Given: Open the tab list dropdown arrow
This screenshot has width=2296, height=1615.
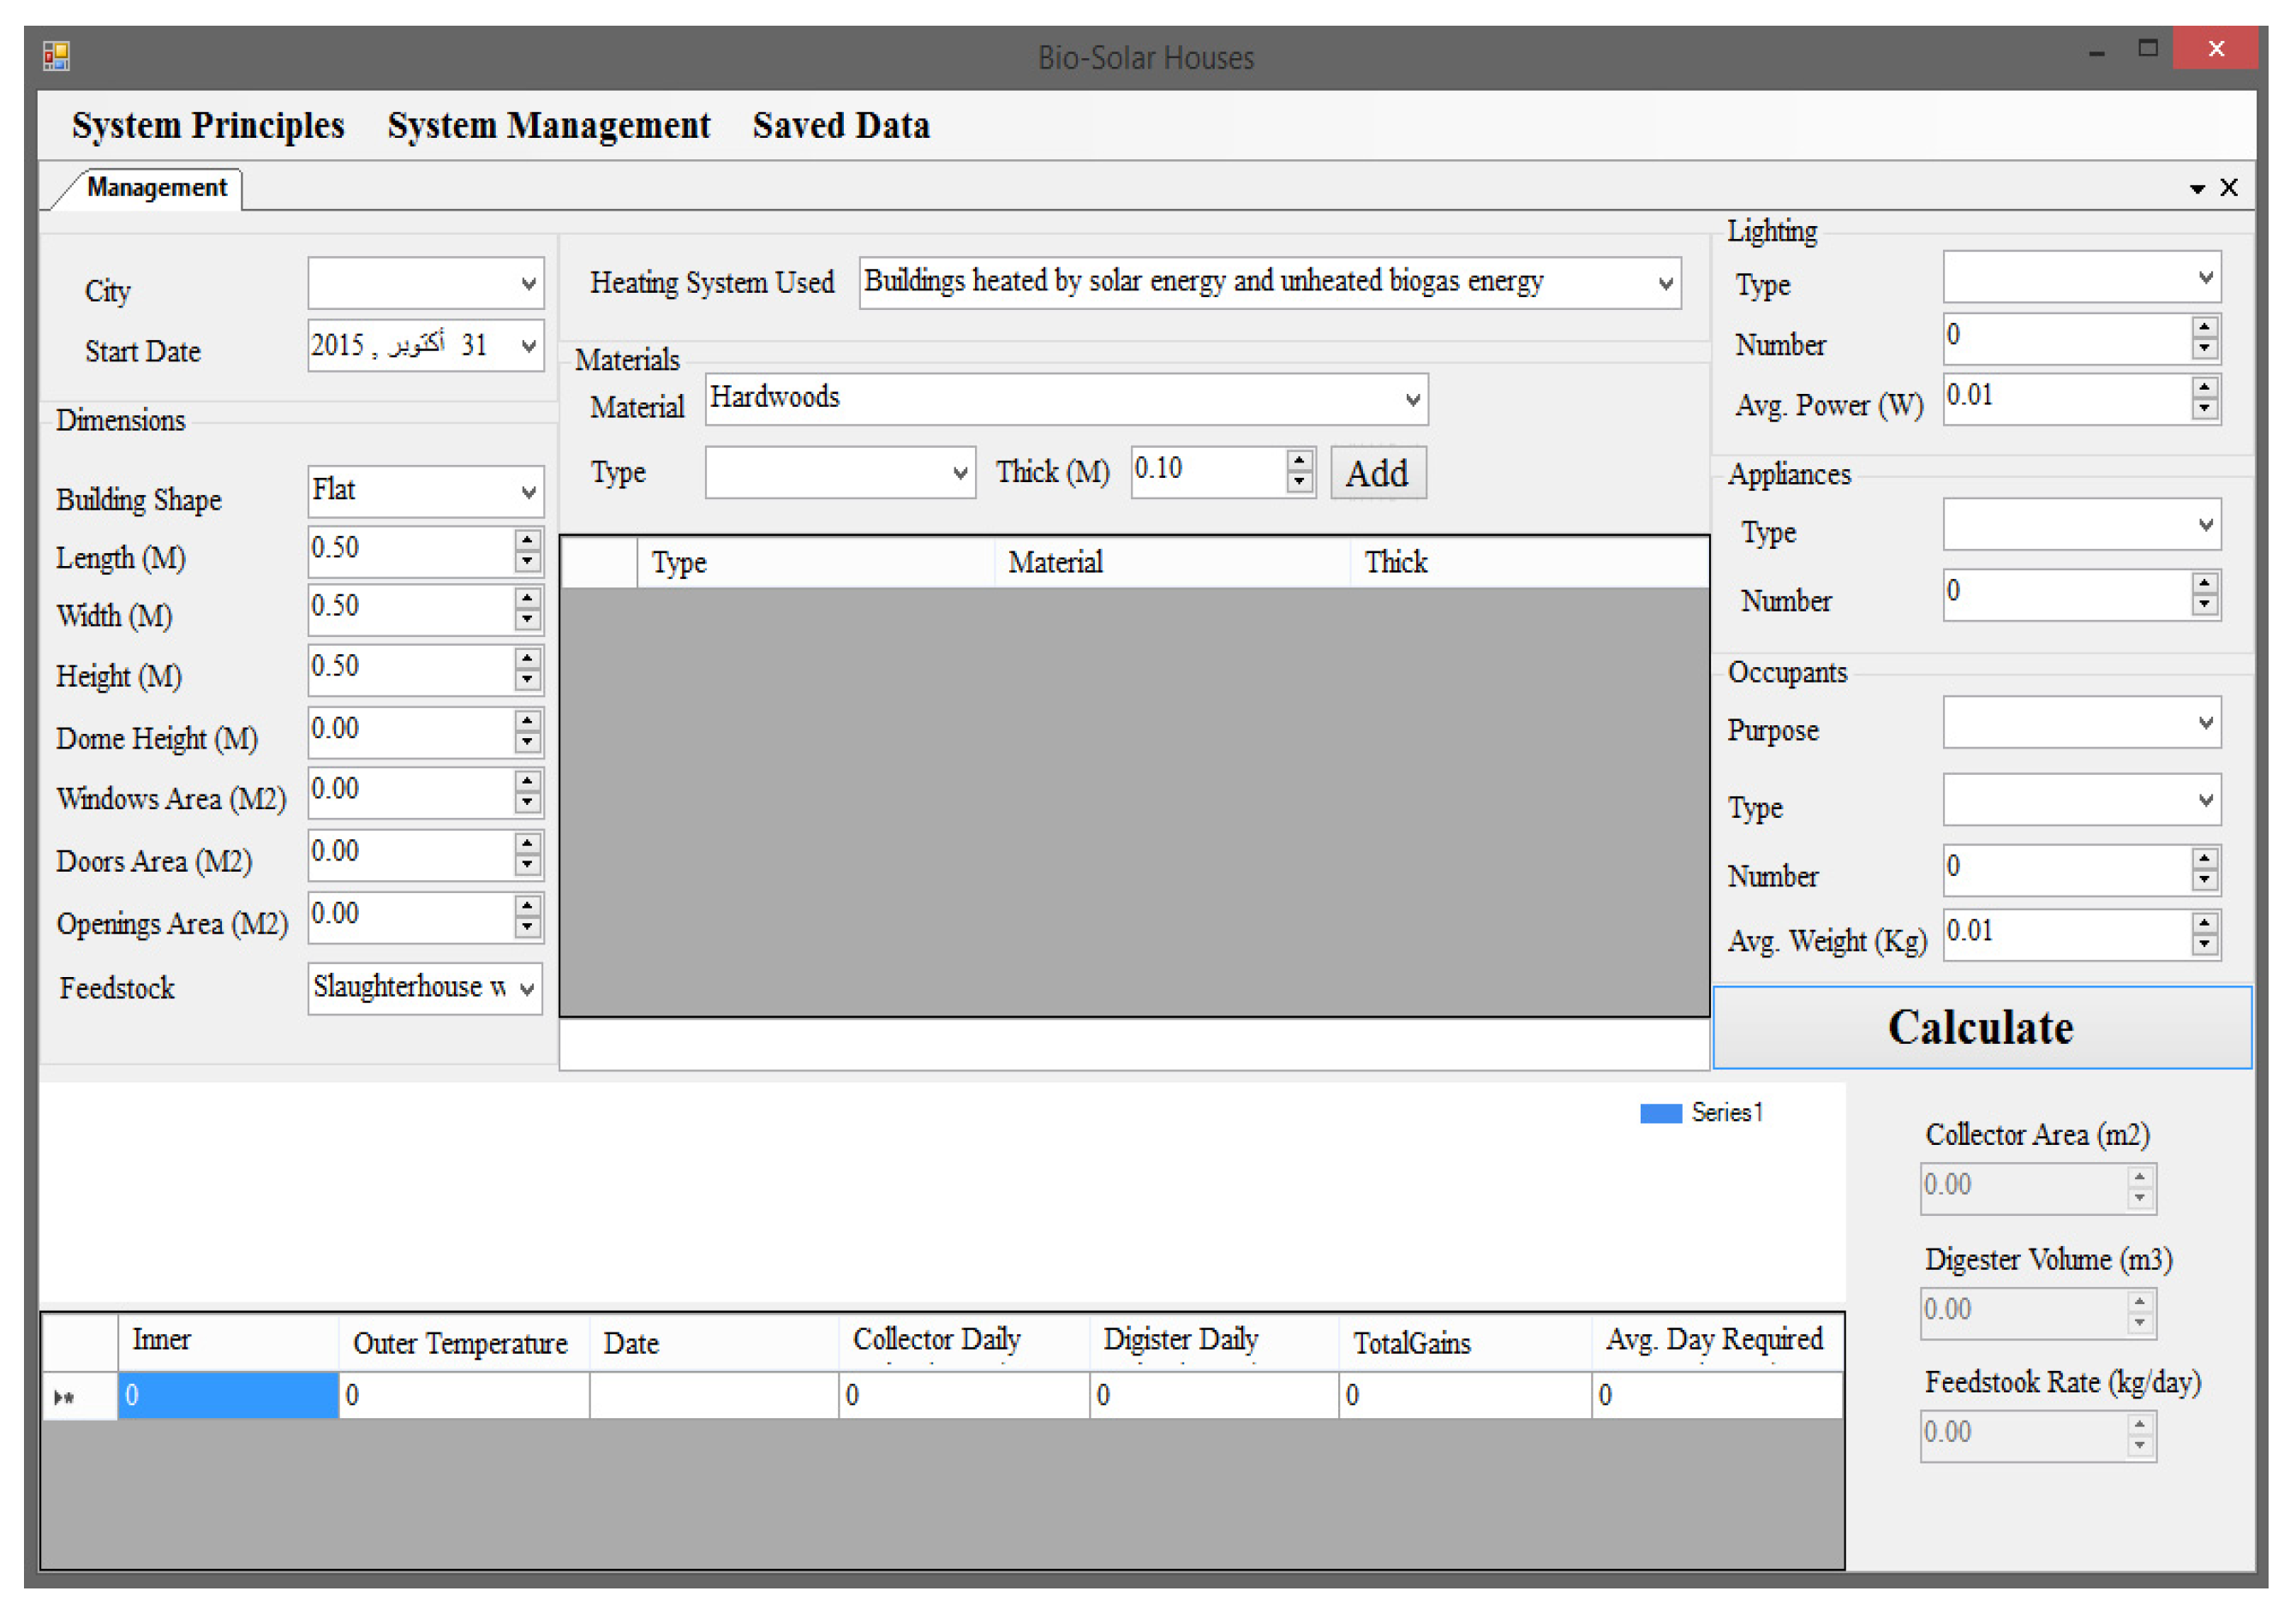Looking at the screenshot, I should (2197, 189).
